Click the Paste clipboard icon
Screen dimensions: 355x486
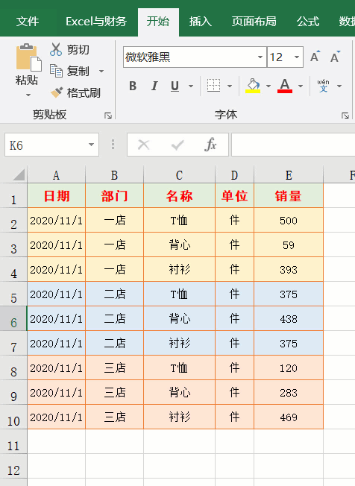[x=28, y=57]
